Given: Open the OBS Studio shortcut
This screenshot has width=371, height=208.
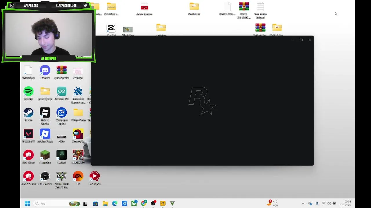Looking at the screenshot, I should coord(45,178).
